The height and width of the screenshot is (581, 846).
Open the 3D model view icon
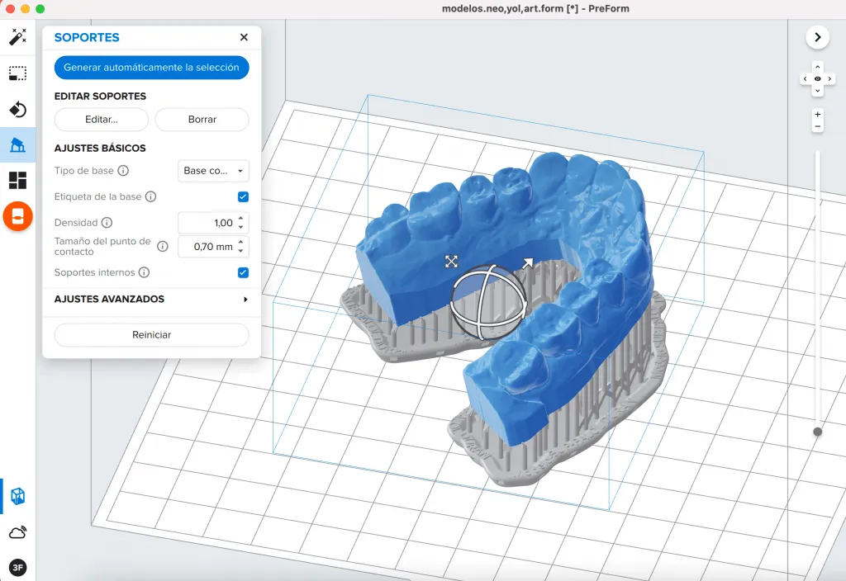[x=18, y=496]
